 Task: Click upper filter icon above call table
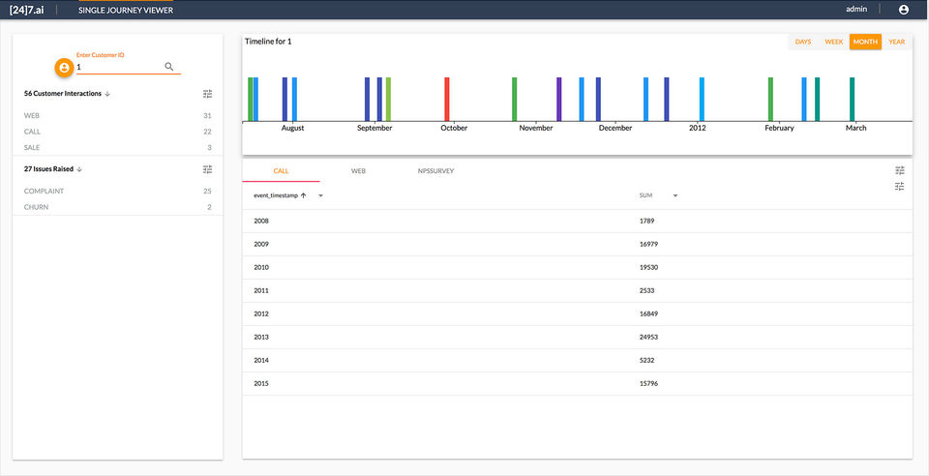click(x=900, y=170)
